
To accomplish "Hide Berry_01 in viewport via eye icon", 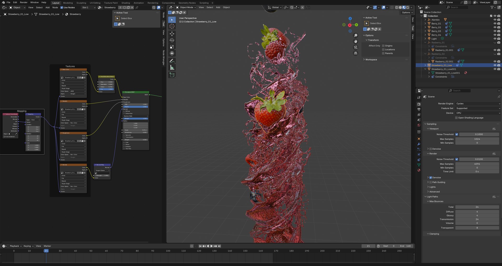I will [495, 24].
